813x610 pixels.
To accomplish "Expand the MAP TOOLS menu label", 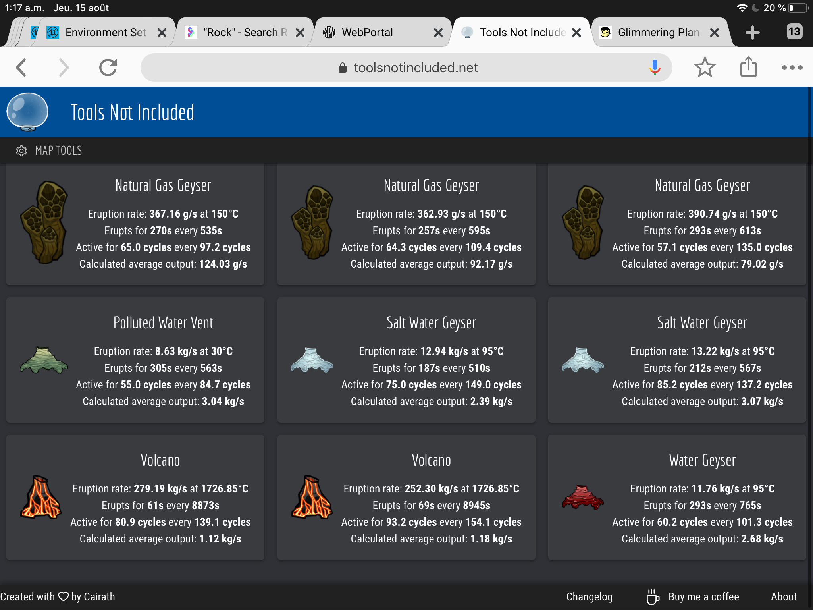I will tap(58, 151).
